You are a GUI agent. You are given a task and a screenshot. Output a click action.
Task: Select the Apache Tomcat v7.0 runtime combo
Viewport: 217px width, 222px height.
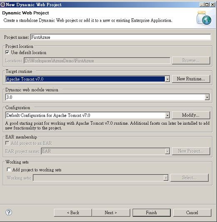[88, 79]
